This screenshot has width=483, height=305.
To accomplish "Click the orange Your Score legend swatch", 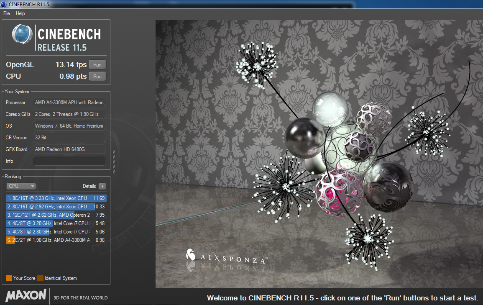I will [9, 278].
